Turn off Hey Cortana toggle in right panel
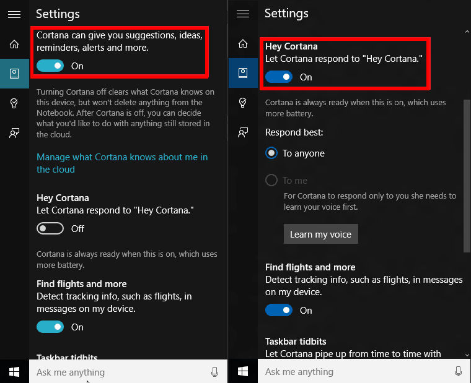Viewport: 471px width, 383px height. 279,77
